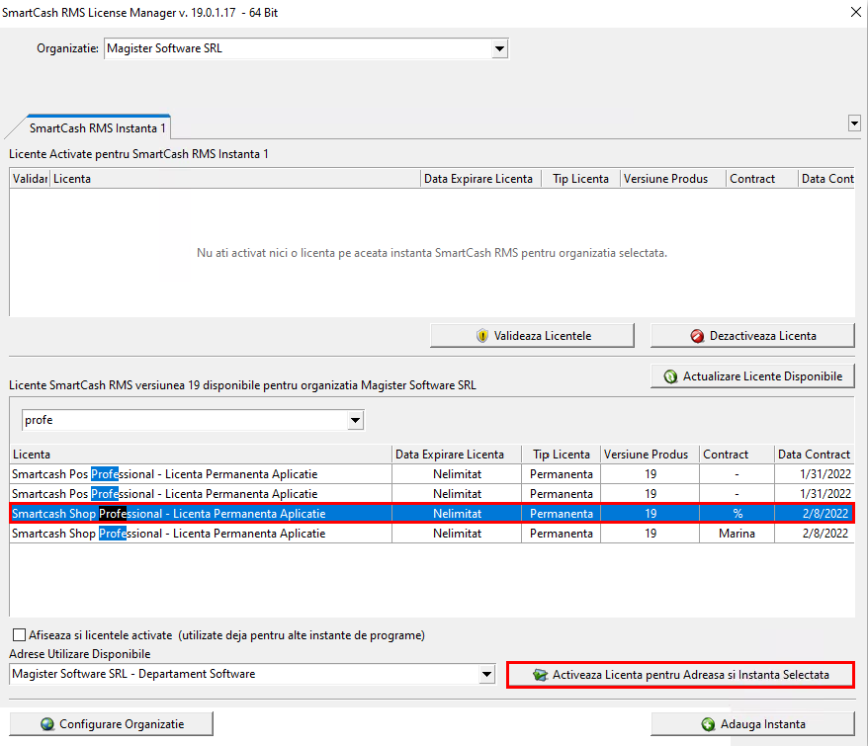Click the lower Versiune Produs column header
868x746 pixels.
(x=650, y=455)
